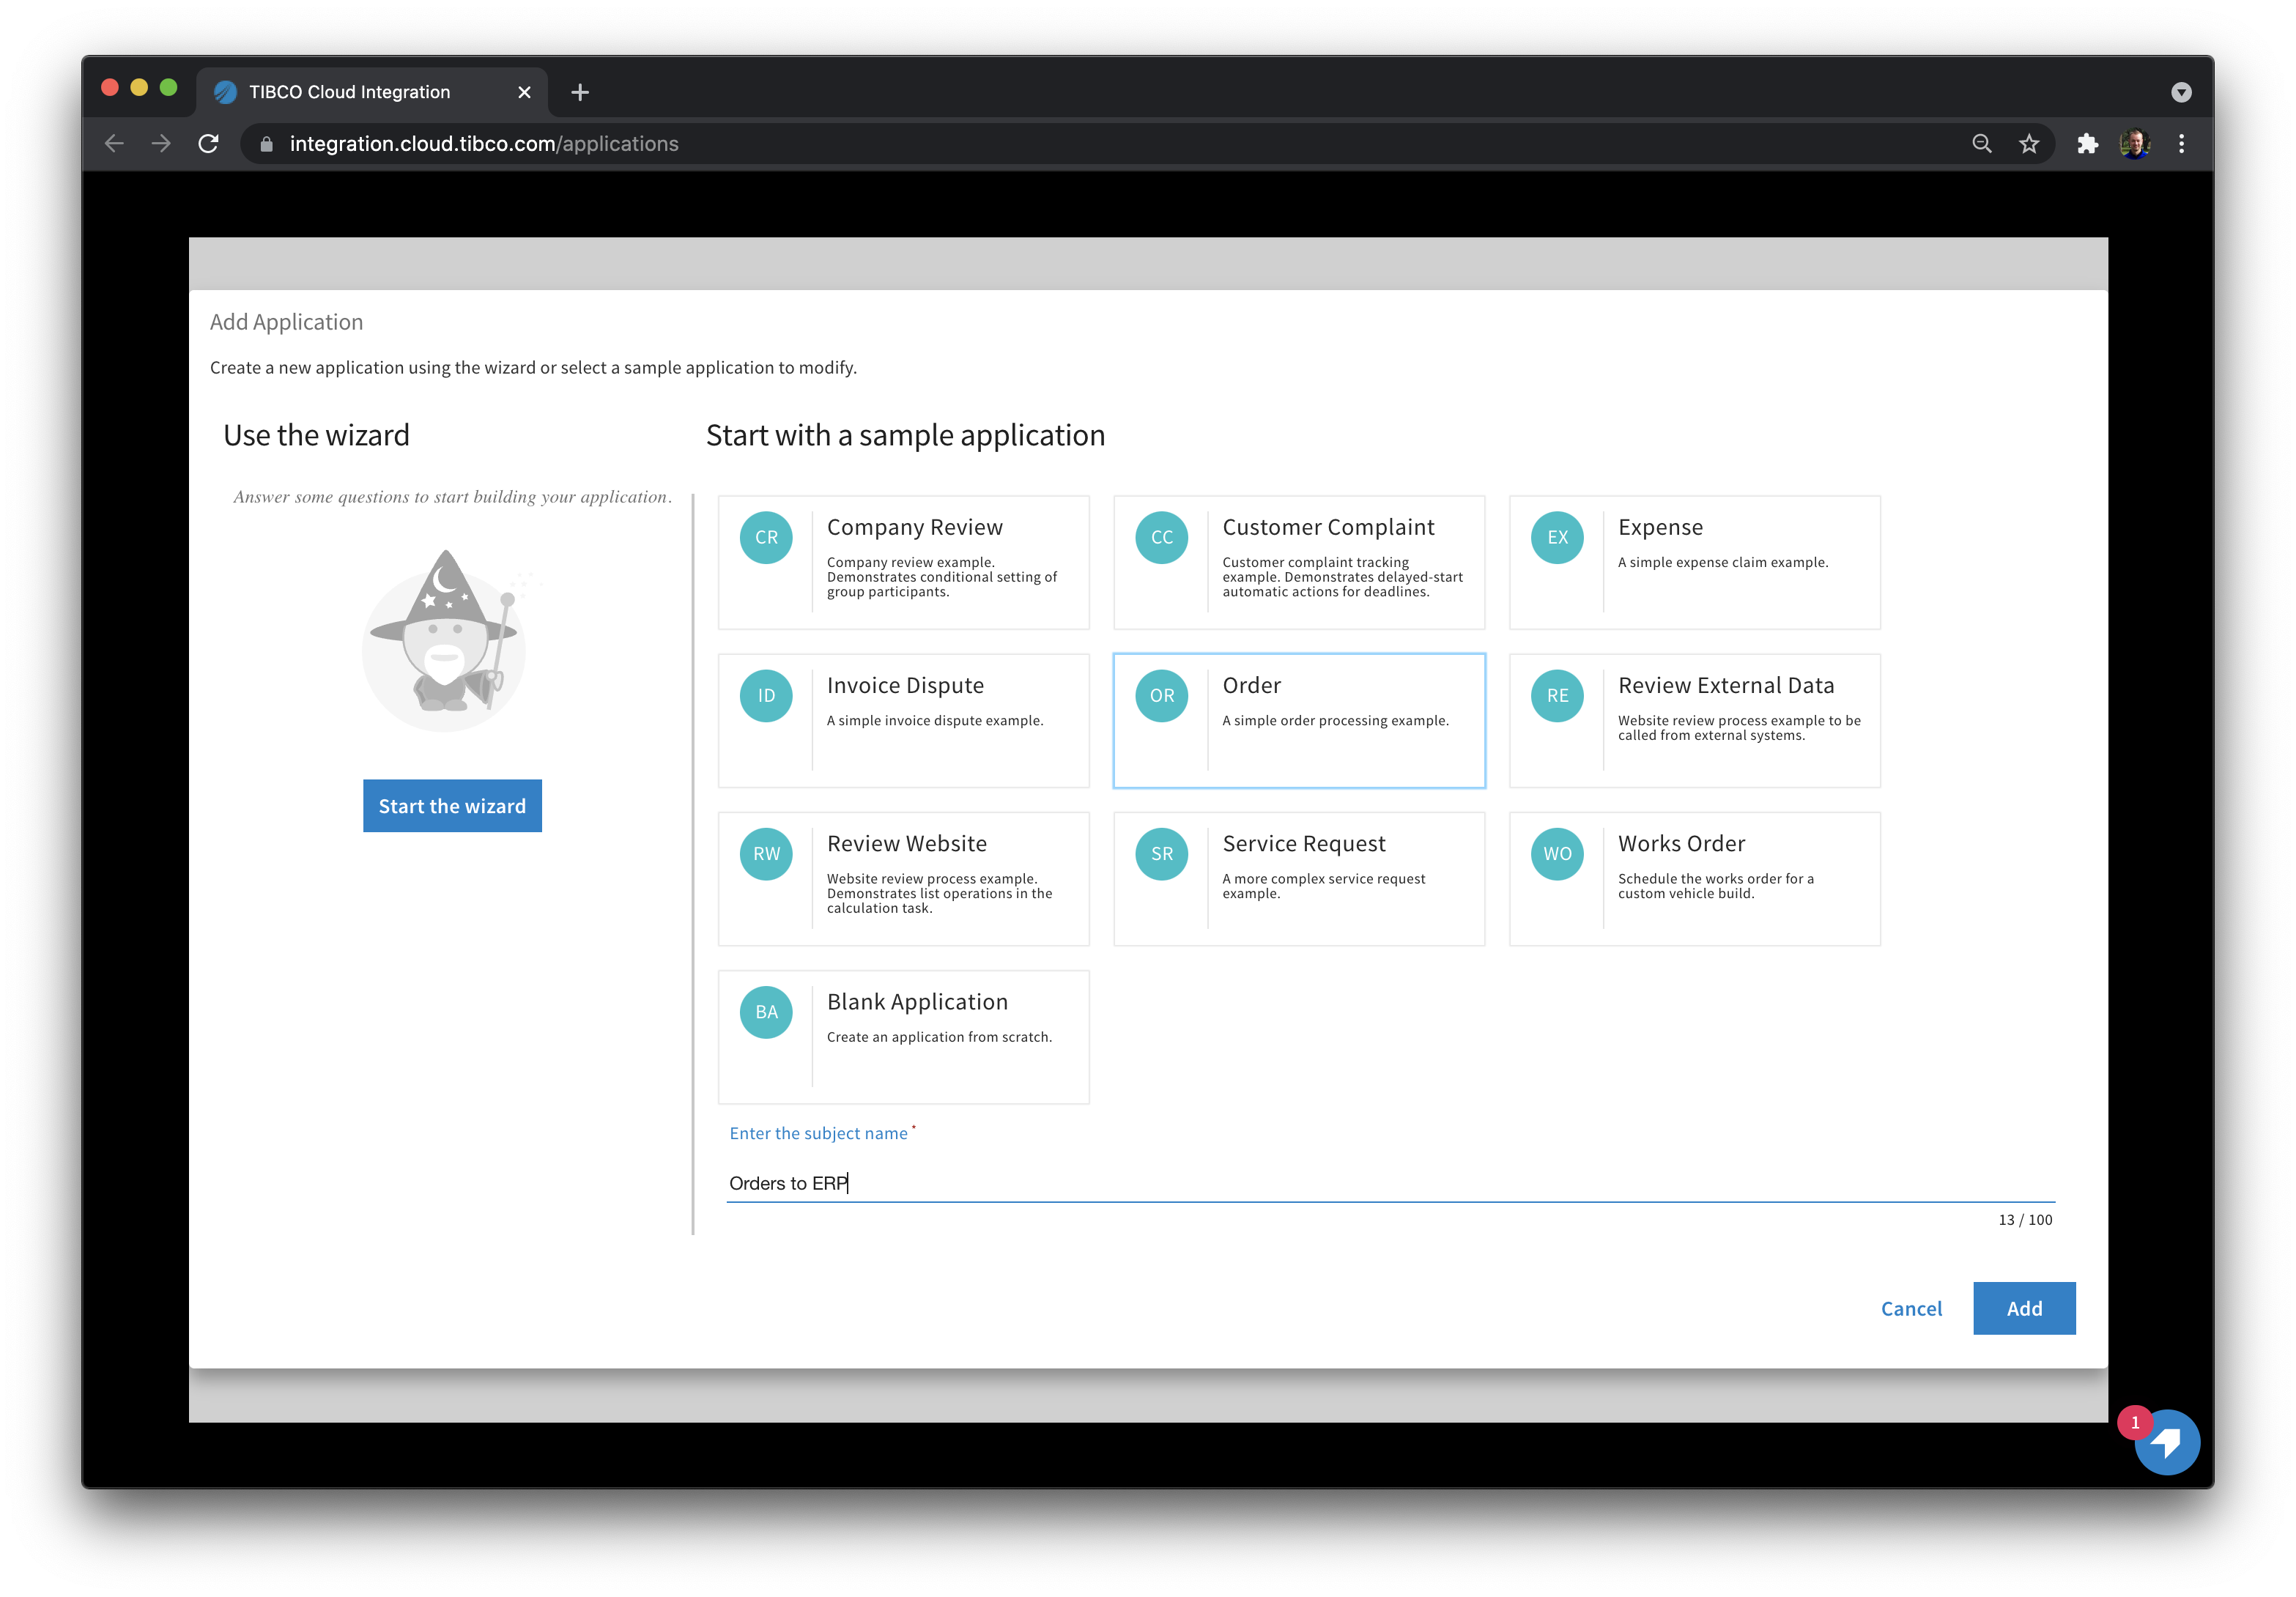
Task: Click the Company Review CR icon
Action: coord(765,537)
